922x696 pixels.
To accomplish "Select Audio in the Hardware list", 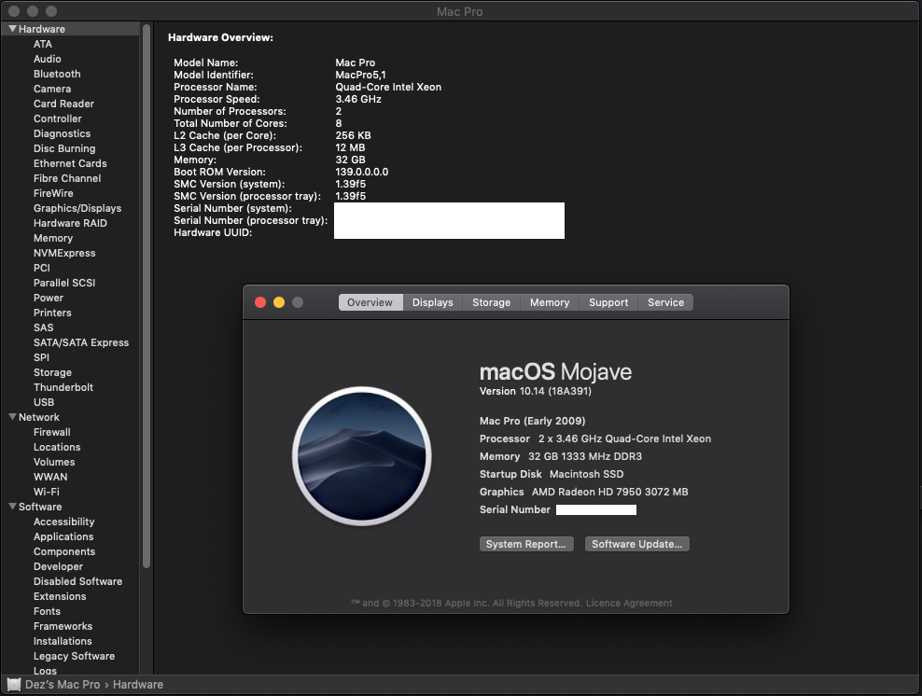I will click(47, 59).
